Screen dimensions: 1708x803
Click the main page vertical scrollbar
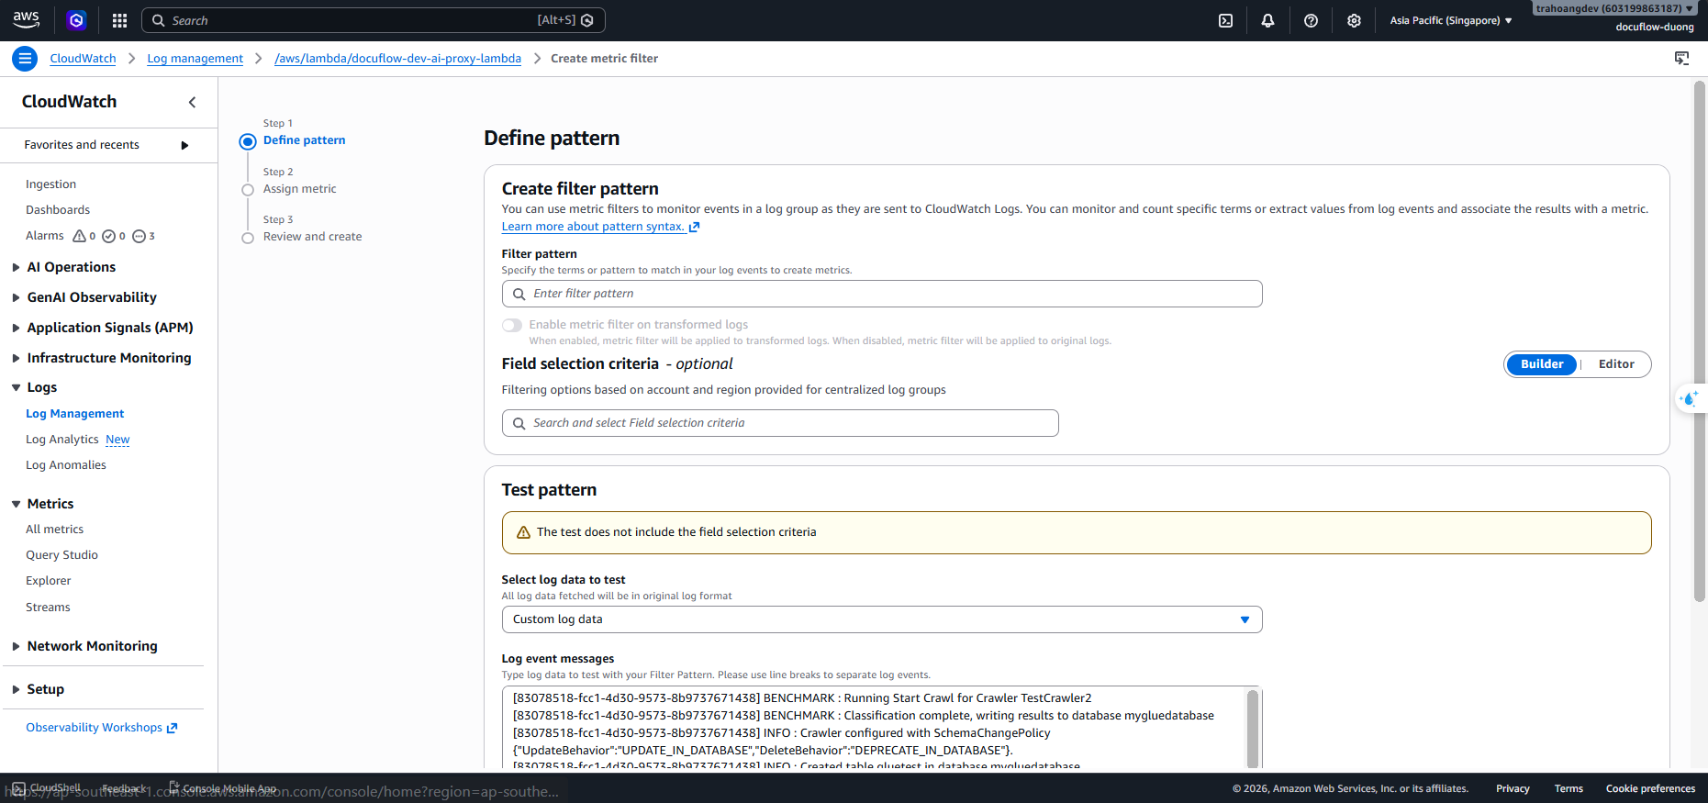click(x=1699, y=341)
